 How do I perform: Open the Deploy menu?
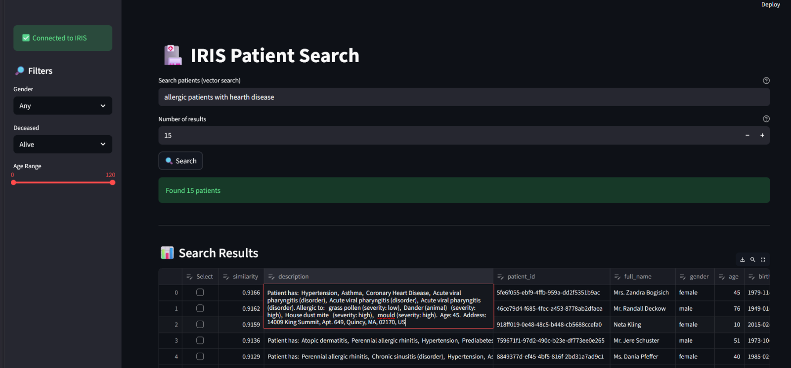[x=770, y=4]
